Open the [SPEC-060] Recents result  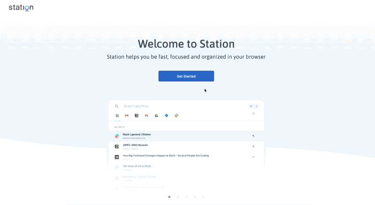tap(186, 146)
